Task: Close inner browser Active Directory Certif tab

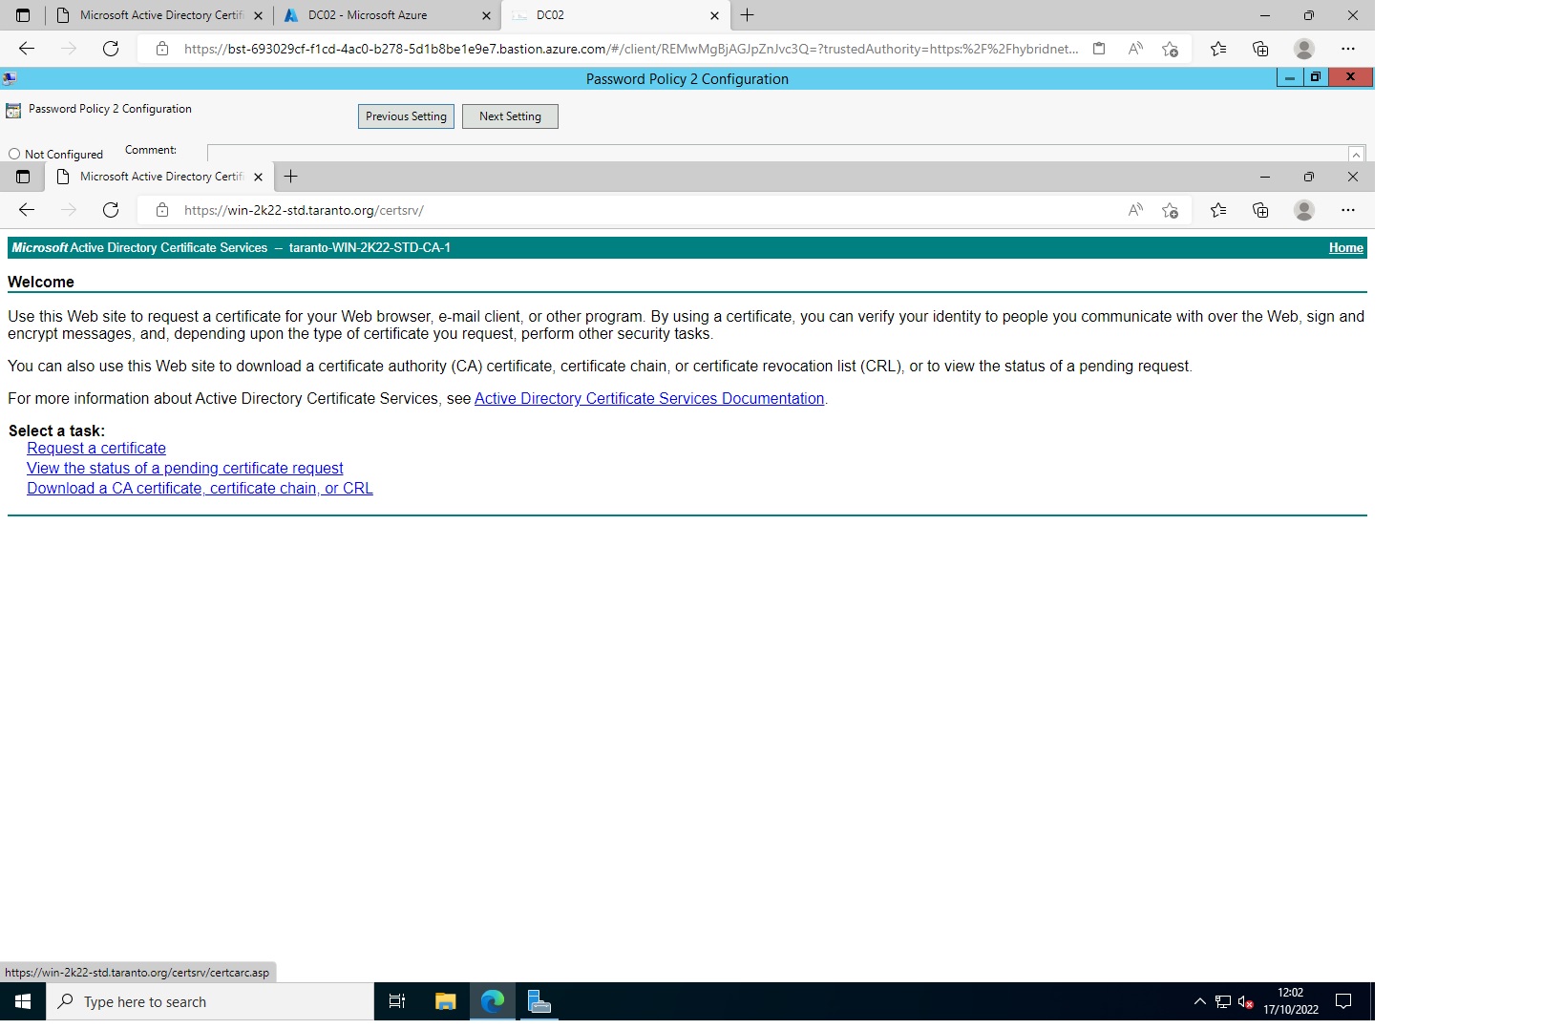Action: point(258,177)
